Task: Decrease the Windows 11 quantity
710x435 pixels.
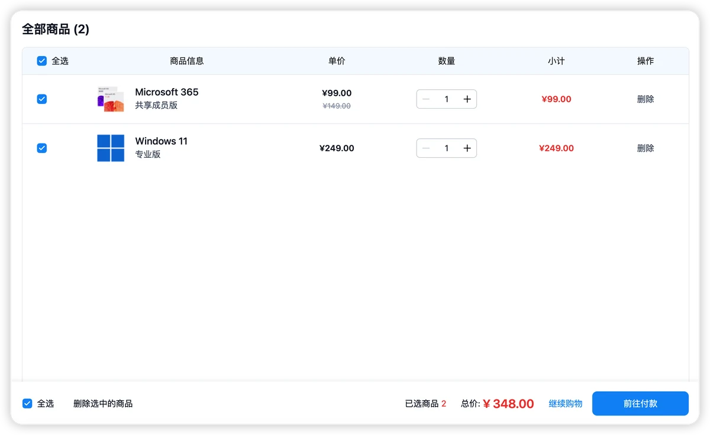Action: (x=426, y=148)
